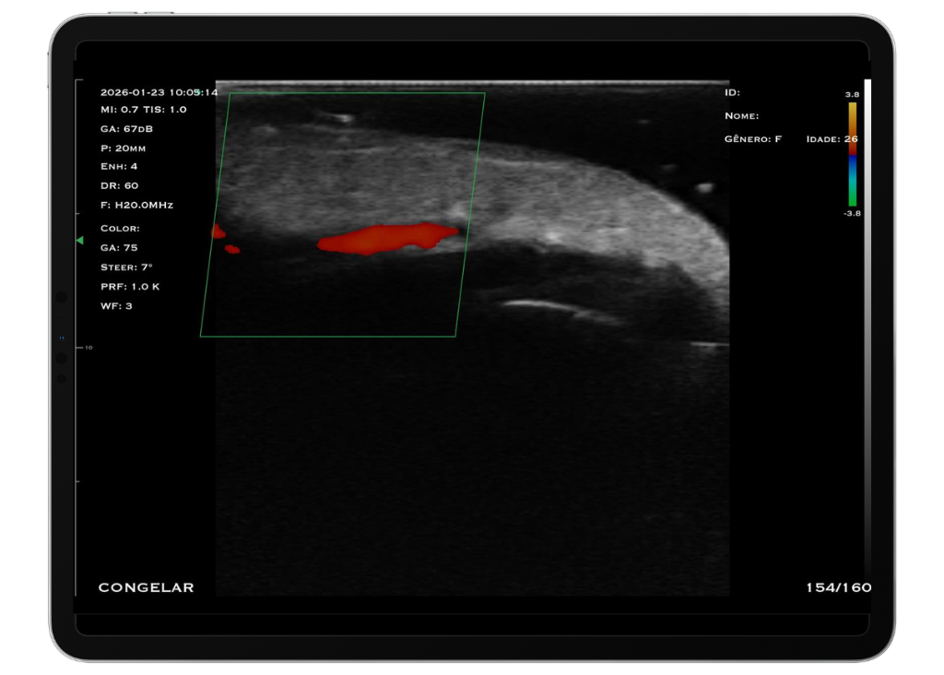Screen dimensions: 944x675
Task: Select the WF: 3 wall filter setting
Action: 116,306
